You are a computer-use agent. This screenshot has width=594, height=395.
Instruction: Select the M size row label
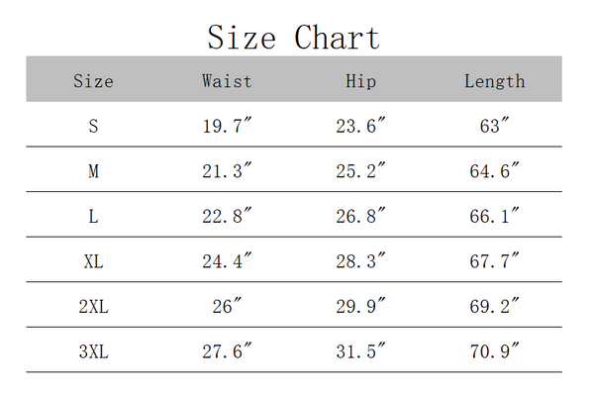coord(93,171)
